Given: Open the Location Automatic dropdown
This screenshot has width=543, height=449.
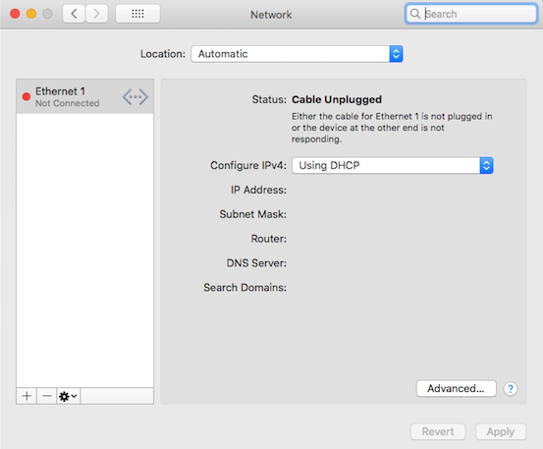Looking at the screenshot, I should (x=297, y=54).
